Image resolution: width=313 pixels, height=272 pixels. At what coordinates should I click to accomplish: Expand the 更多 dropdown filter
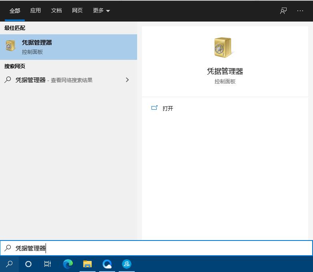pos(101,11)
